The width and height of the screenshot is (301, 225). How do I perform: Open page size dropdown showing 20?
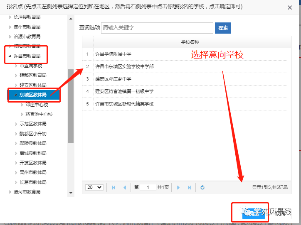click(94, 188)
